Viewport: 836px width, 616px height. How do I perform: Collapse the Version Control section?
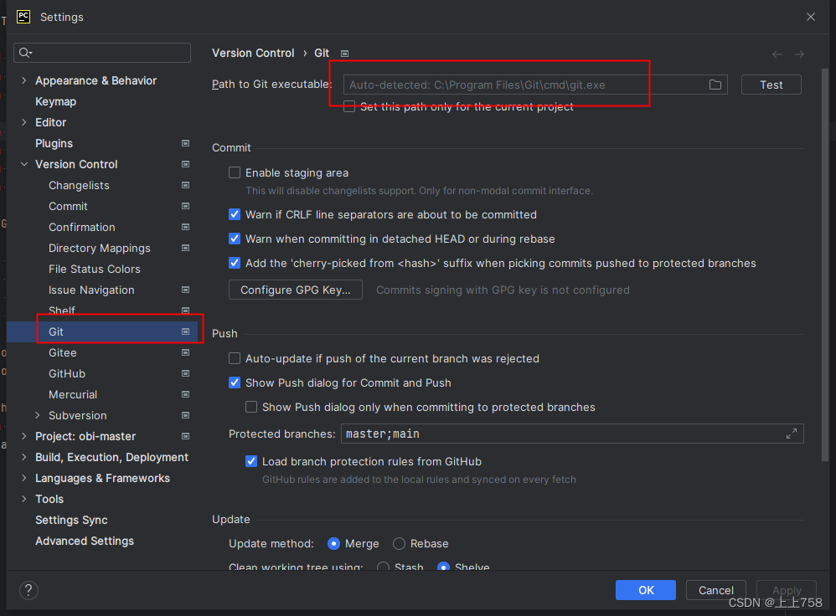[23, 164]
